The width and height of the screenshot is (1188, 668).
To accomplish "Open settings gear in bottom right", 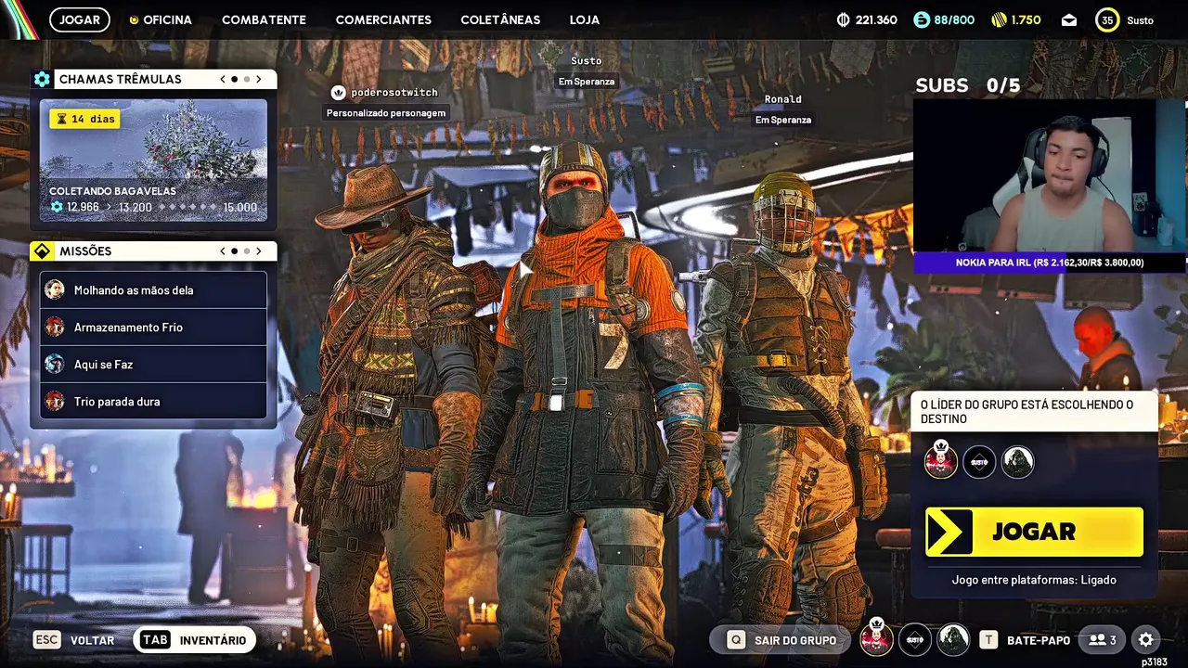I will click(x=1146, y=640).
